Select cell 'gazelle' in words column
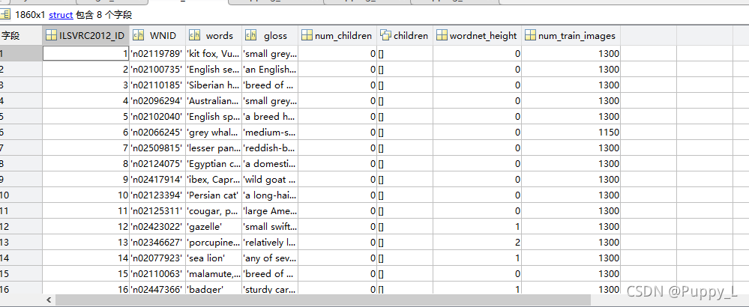The width and height of the screenshot is (749, 307). click(214, 226)
